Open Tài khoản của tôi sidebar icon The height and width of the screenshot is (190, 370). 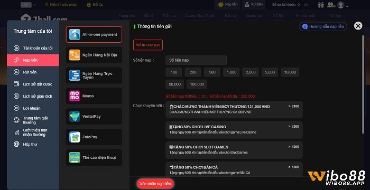pos(16,48)
